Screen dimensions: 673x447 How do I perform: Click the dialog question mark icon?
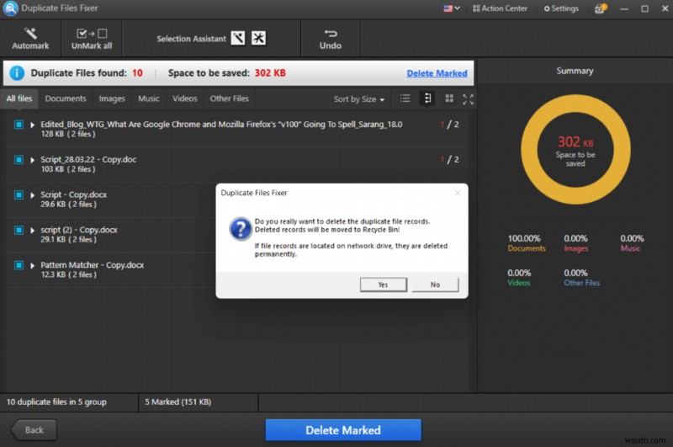click(241, 228)
